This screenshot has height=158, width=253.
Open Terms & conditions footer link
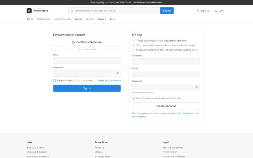tap(173, 147)
